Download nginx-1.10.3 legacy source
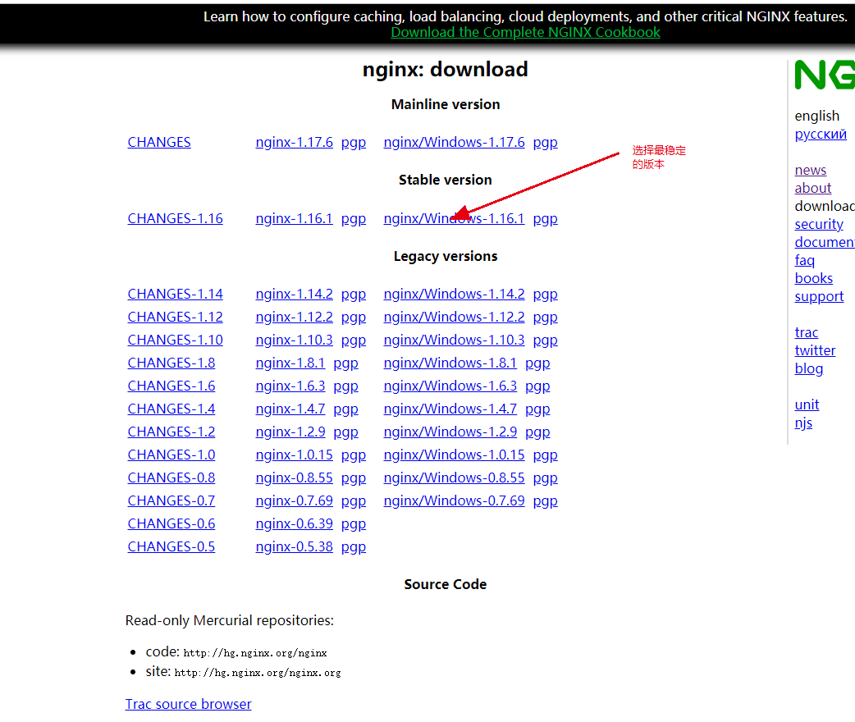Viewport: 855px width, 722px height. click(294, 340)
